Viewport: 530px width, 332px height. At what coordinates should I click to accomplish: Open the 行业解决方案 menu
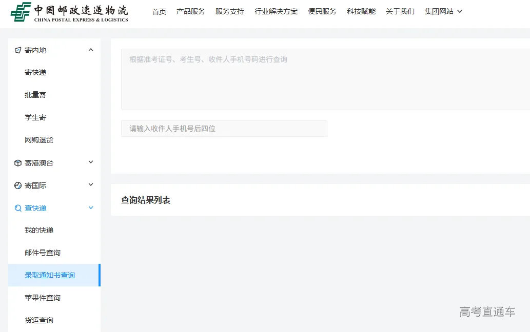276,11
